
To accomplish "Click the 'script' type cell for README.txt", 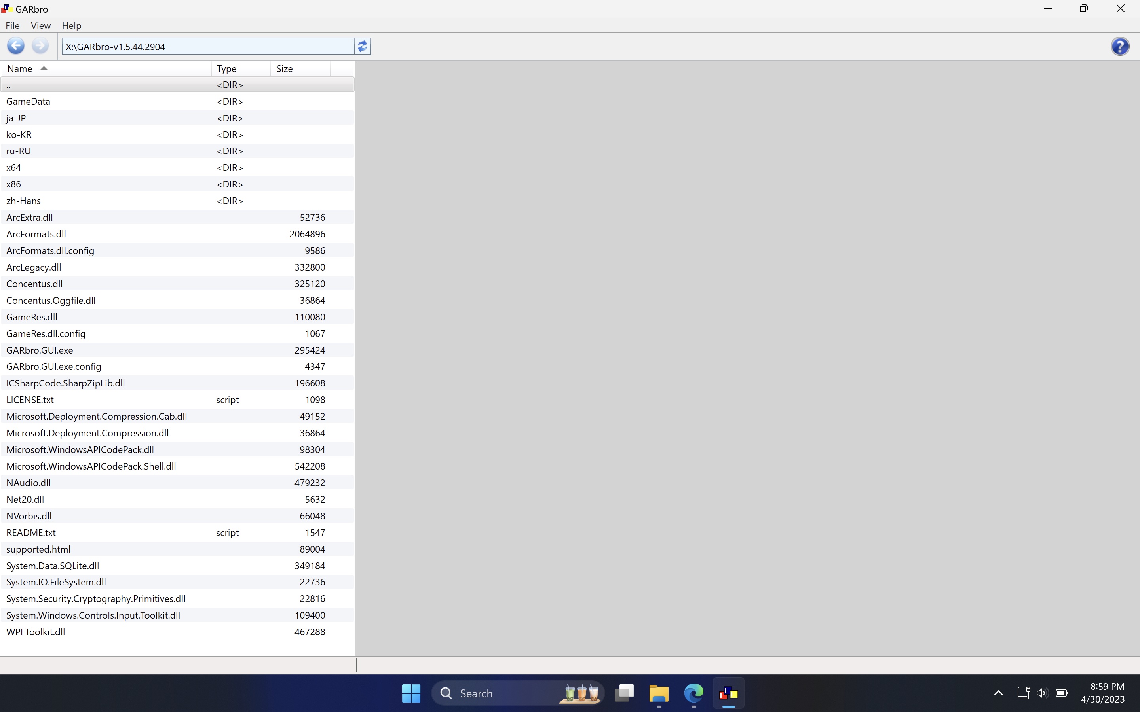I will pos(228,532).
